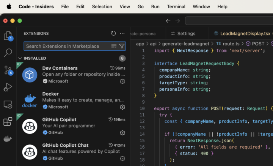Navigate back with the left arrow
273x166 pixels.
168,21
